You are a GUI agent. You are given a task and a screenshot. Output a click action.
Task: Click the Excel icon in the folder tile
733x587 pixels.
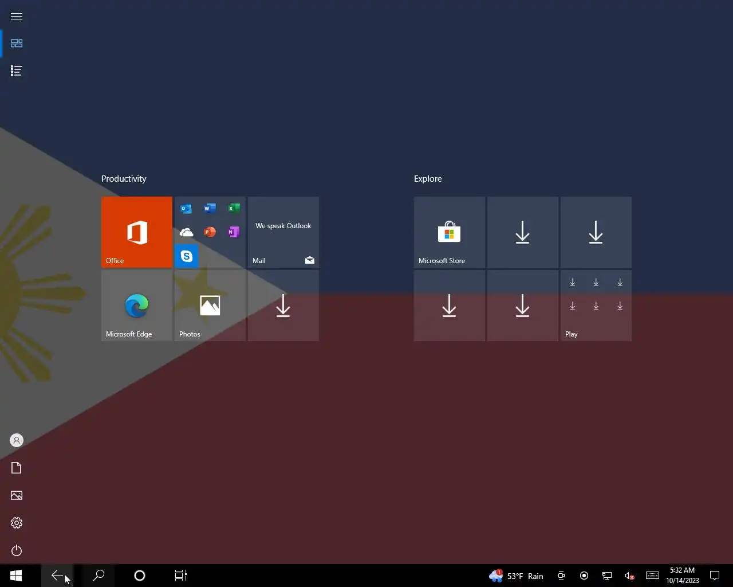click(233, 208)
